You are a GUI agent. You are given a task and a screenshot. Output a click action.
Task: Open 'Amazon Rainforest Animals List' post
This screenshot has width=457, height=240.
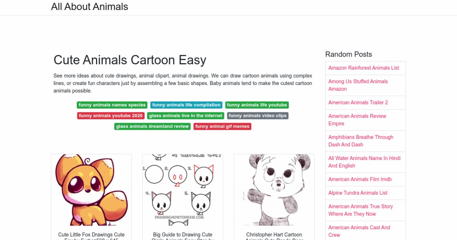coord(364,68)
